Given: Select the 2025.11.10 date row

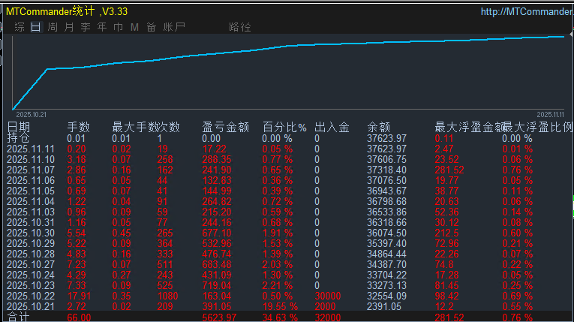Looking at the screenshot, I should tap(31, 160).
